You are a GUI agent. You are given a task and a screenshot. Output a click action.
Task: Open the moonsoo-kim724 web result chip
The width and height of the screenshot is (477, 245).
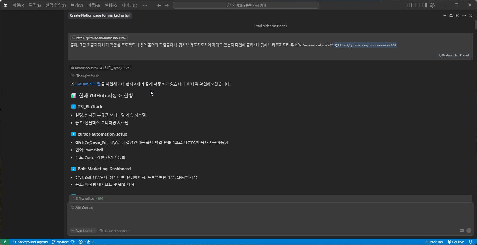(101, 68)
